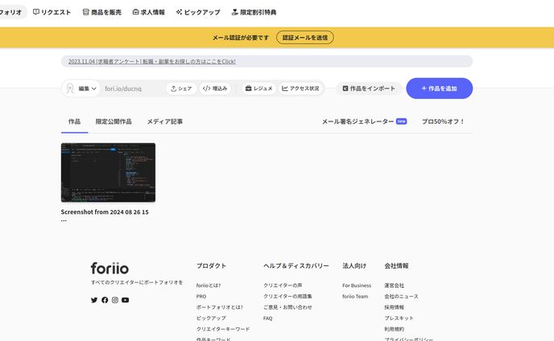Open the Instagram icon in the footer

click(115, 300)
